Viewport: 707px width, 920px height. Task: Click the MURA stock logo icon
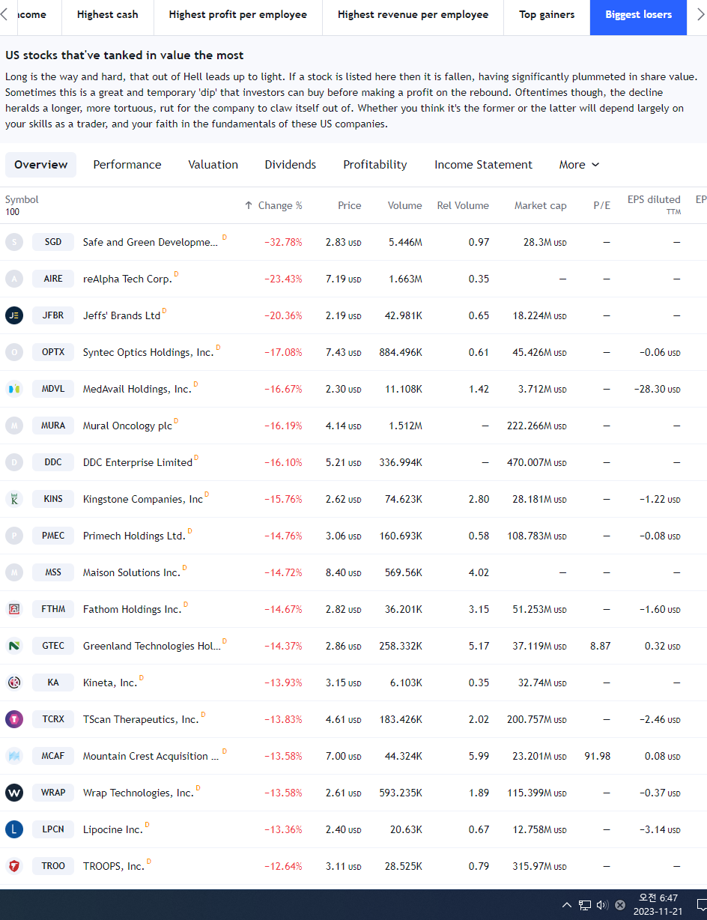pyautogui.click(x=14, y=426)
